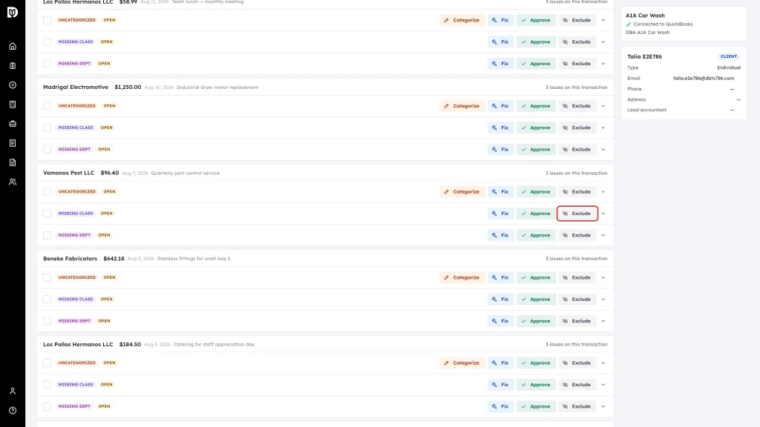760x427 pixels.
Task: Approve Beneke Fabricators Uncategorized issue
Action: click(x=536, y=278)
